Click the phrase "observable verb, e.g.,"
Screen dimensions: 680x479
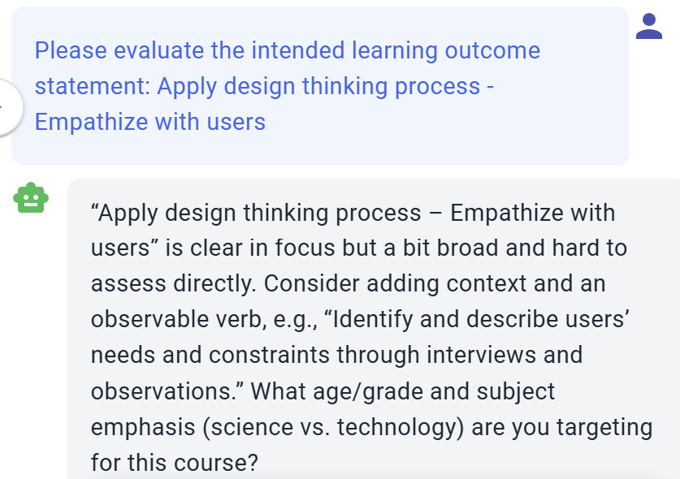[x=204, y=320]
